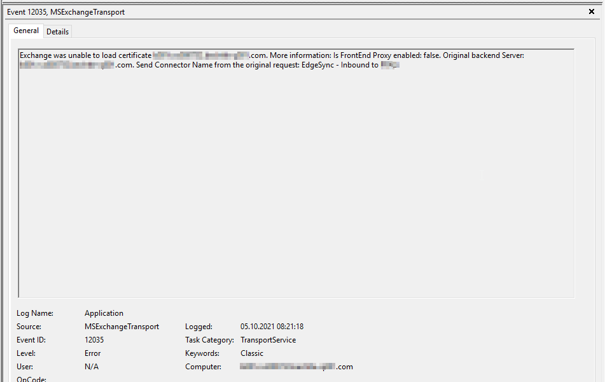Click the 'Keywords:' label
The image size is (605, 382).
[202, 353]
